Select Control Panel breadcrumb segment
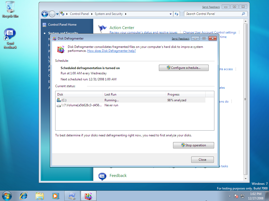The width and height of the screenshot is (269, 201). 79,14
